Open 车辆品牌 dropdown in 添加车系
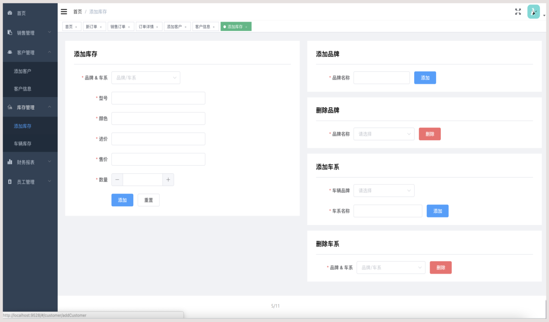This screenshot has height=322, width=549. point(384,191)
